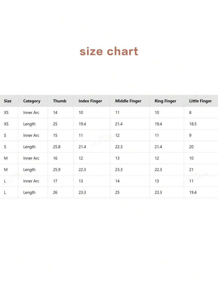The height and width of the screenshot is (291, 218).
Task: Click the Thumb column header
Action: pos(60,101)
